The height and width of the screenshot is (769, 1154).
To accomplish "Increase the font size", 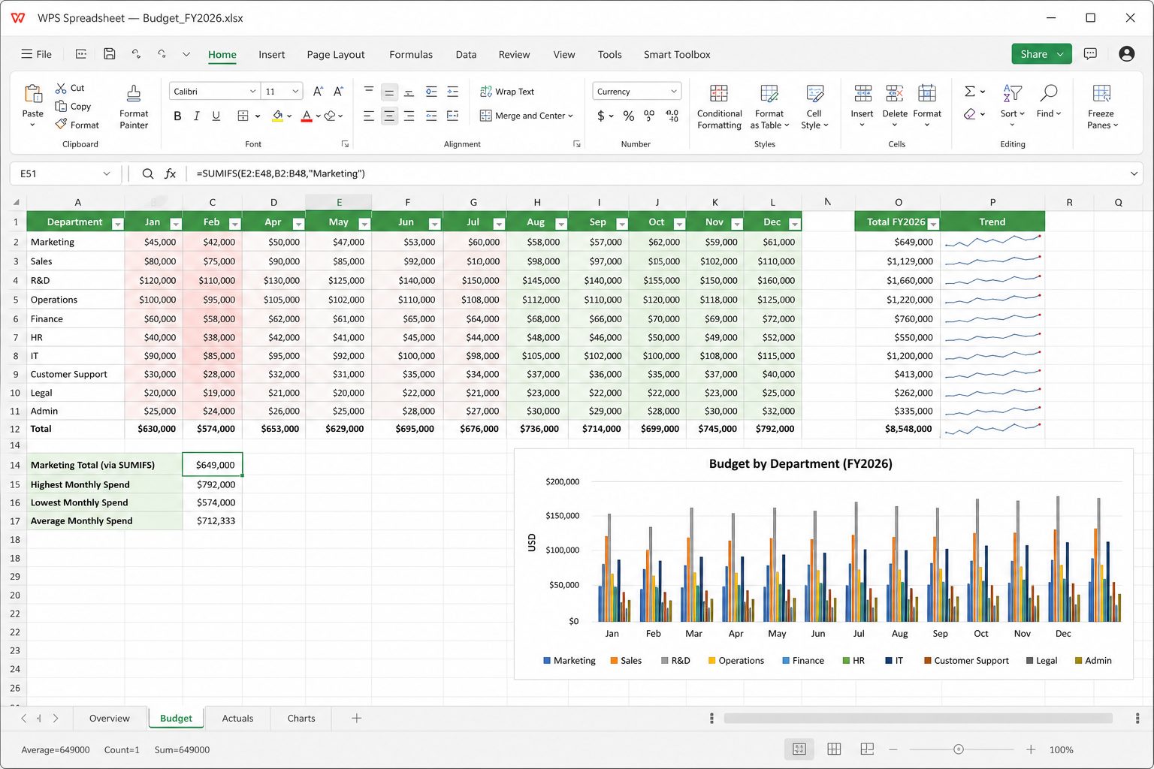I will 318,91.
